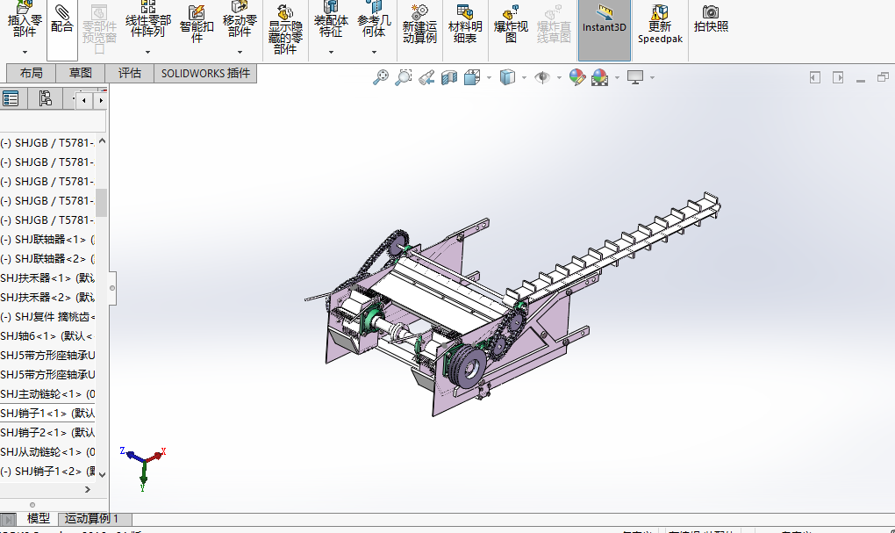Screen dimensions: 895x533
Task: Click the View Settings monitor icon
Action: click(635, 77)
